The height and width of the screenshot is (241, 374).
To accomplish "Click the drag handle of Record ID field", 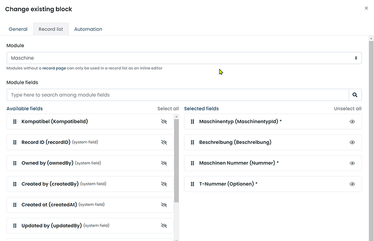I will coord(15,142).
